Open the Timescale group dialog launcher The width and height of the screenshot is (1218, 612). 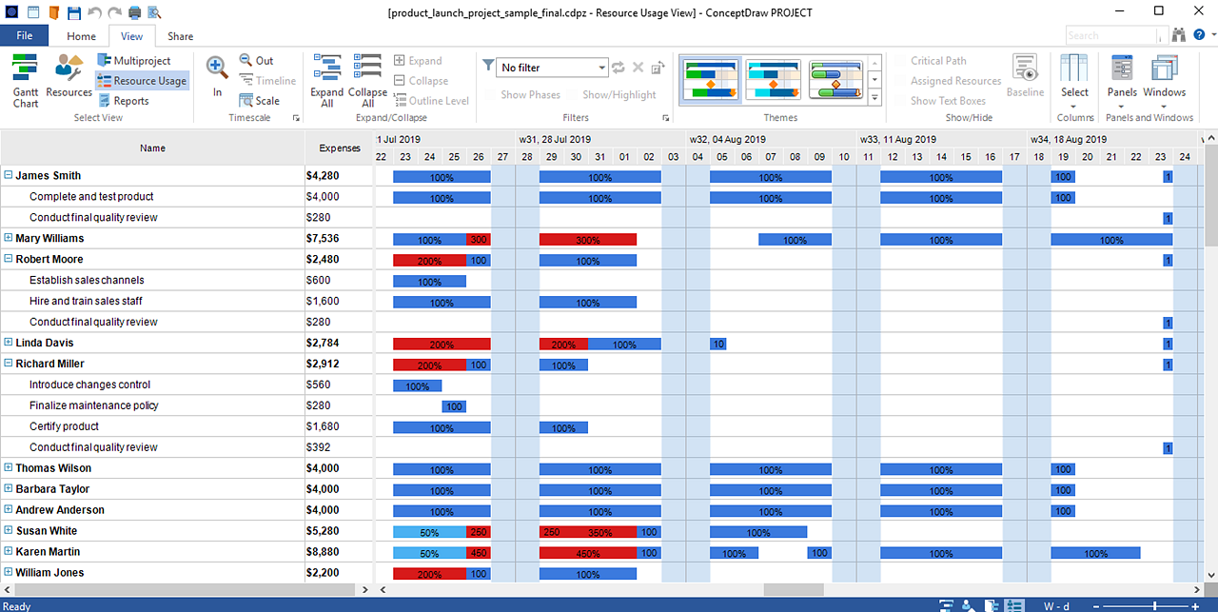coord(296,118)
